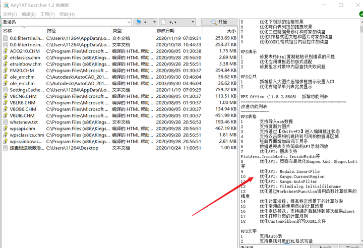The height and width of the screenshot is (248, 363).
Task: Click the file icon beside VBOB6.CHM
Action: 6,109
